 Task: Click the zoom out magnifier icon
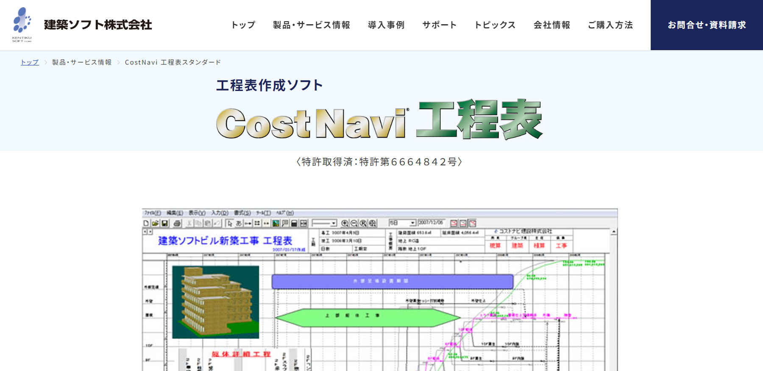pyautogui.click(x=354, y=223)
